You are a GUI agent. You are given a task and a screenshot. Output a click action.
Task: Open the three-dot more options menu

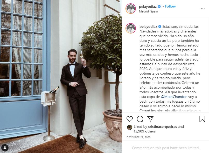[x=203, y=9]
